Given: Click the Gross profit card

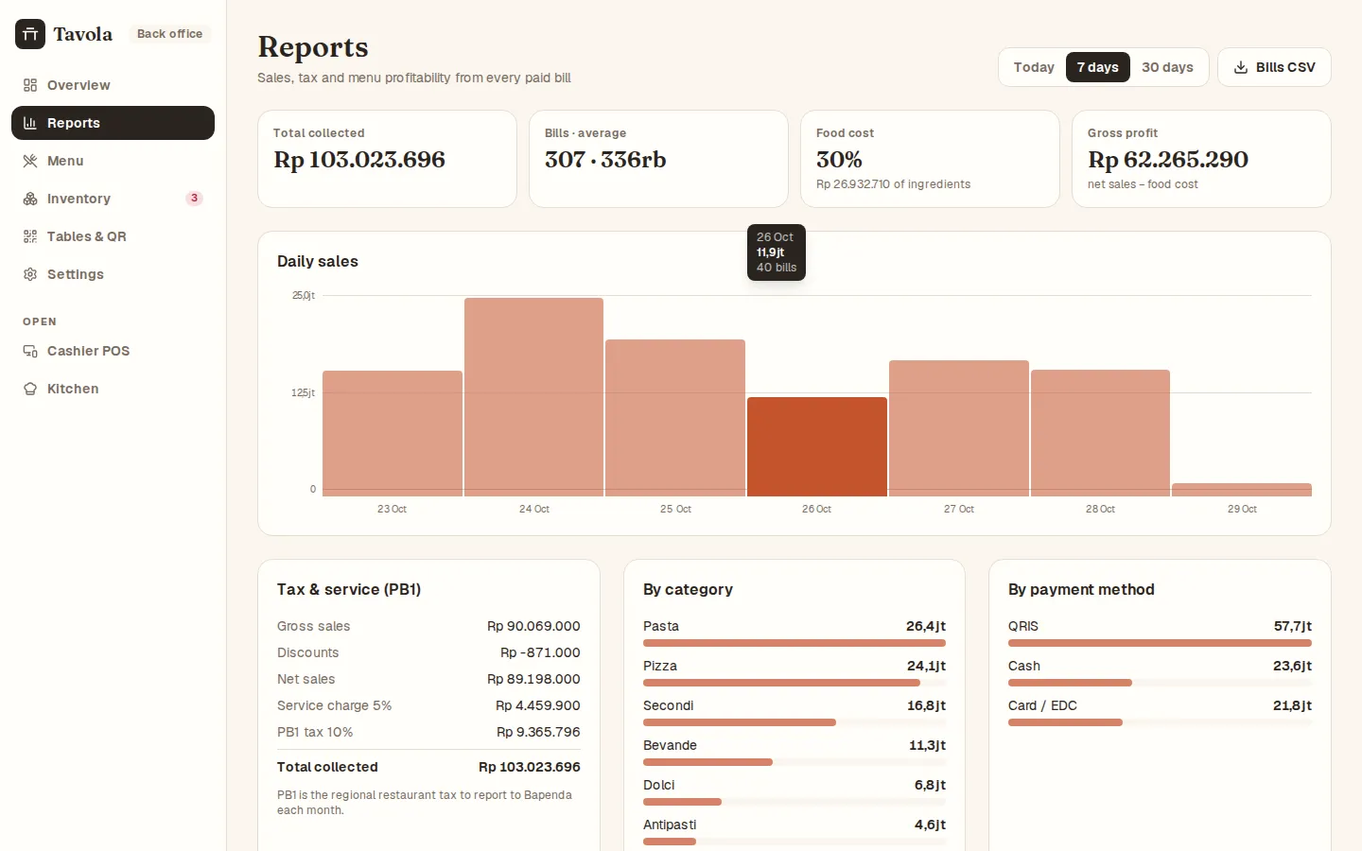Looking at the screenshot, I should (1201, 159).
